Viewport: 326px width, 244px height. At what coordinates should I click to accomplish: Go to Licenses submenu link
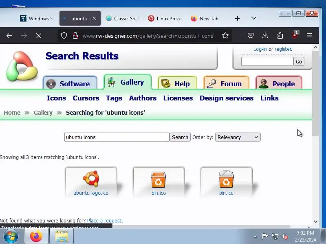point(178,98)
